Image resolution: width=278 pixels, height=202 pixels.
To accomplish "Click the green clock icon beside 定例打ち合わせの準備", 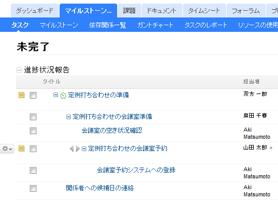I will 63,96.
